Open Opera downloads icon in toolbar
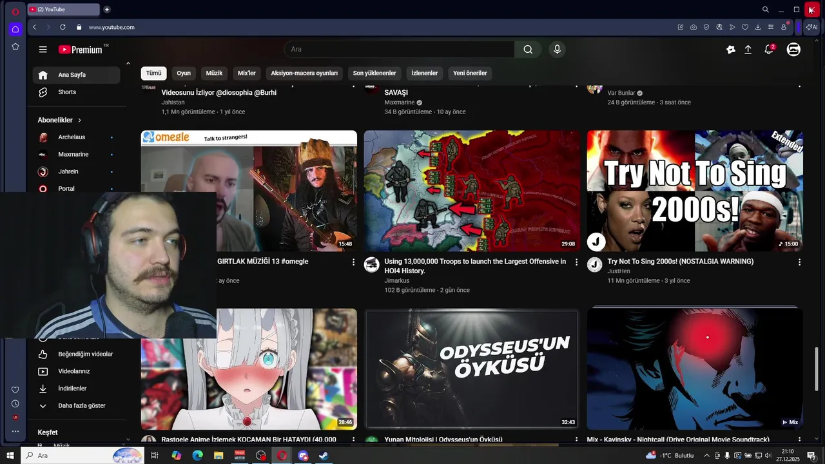 click(758, 27)
